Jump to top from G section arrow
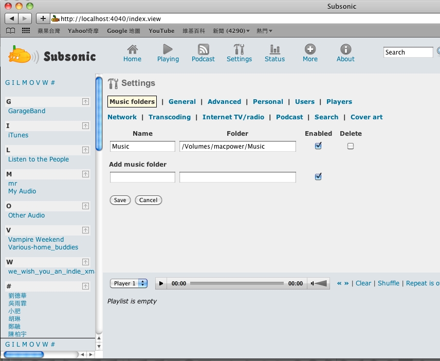The image size is (440, 361). 86,101
